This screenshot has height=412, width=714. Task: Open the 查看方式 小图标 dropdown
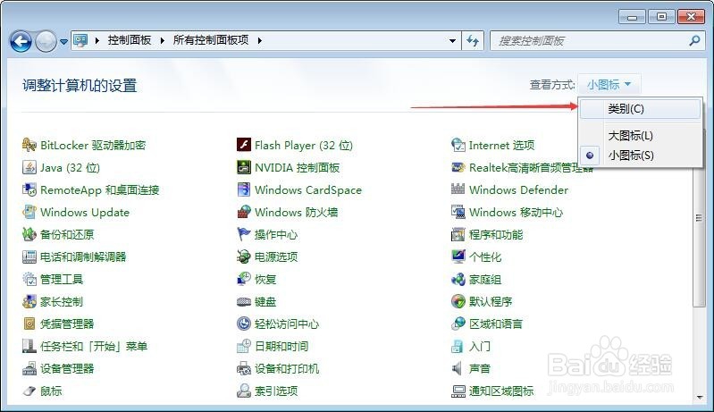coord(609,85)
